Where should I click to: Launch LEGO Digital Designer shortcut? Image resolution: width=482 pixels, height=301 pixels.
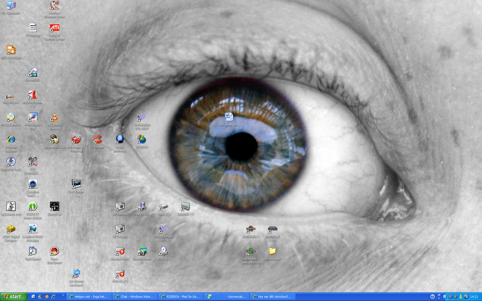tap(11, 229)
